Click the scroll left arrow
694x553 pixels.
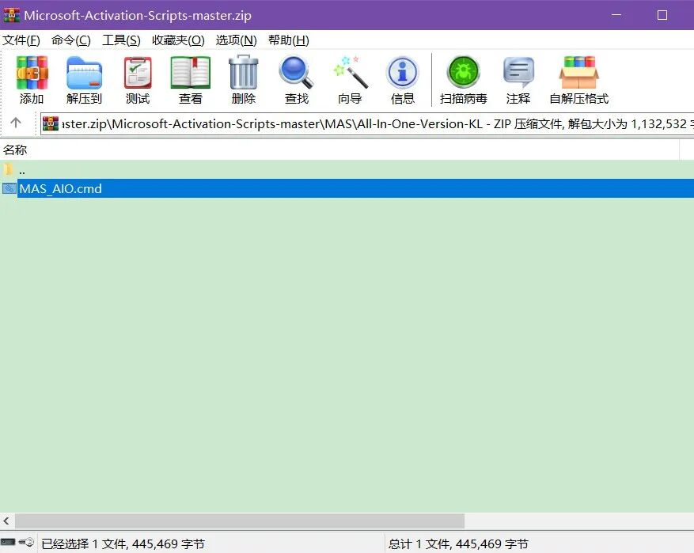pos(6,521)
